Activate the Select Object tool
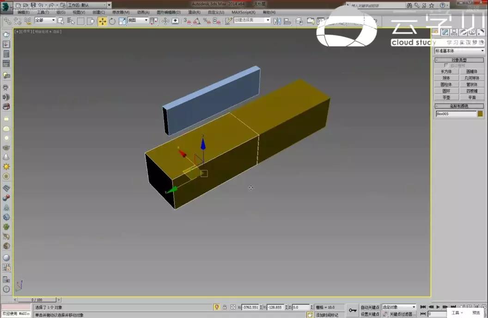Image resolution: width=488 pixels, height=318 pixels. pyautogui.click(x=61, y=21)
